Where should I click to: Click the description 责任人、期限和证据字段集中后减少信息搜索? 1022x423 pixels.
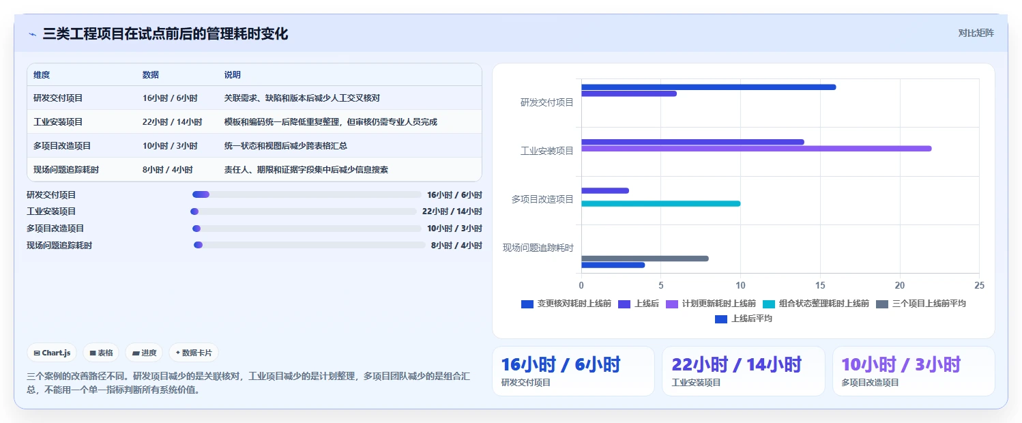pos(306,170)
